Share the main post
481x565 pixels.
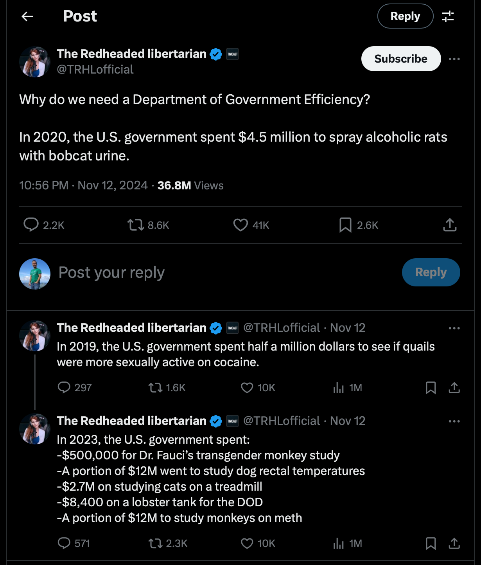point(450,225)
